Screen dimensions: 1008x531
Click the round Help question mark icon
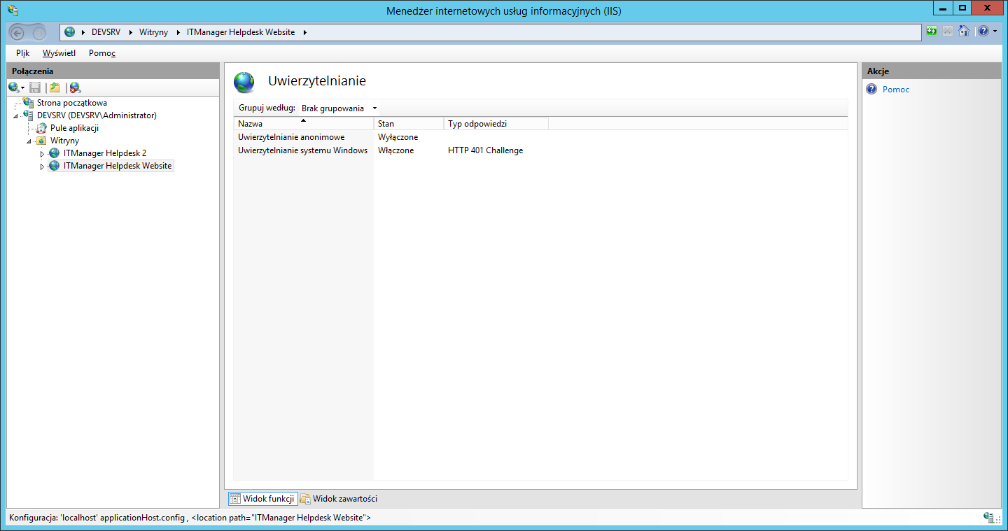[983, 31]
